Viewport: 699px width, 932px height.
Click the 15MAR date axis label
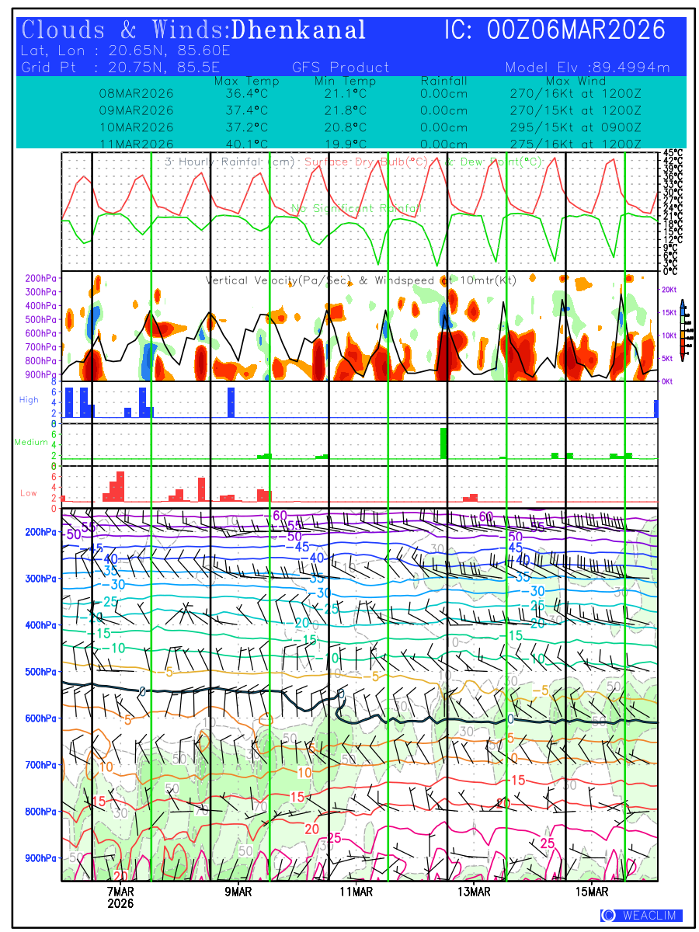(593, 892)
